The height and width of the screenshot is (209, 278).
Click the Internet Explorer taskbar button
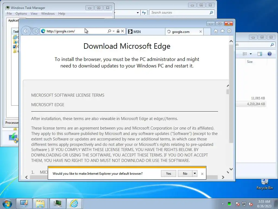(x=74, y=204)
